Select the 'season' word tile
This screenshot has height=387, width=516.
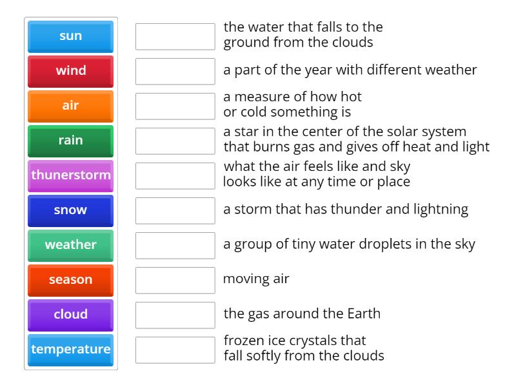[70, 280]
